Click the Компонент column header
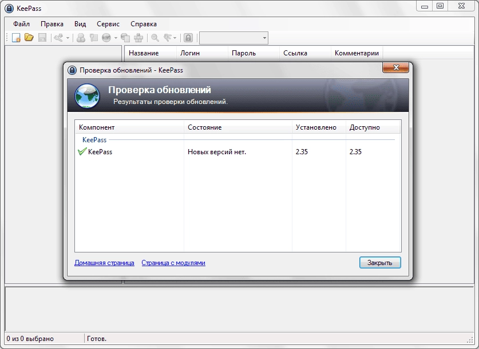The width and height of the screenshot is (479, 349). 129,127
